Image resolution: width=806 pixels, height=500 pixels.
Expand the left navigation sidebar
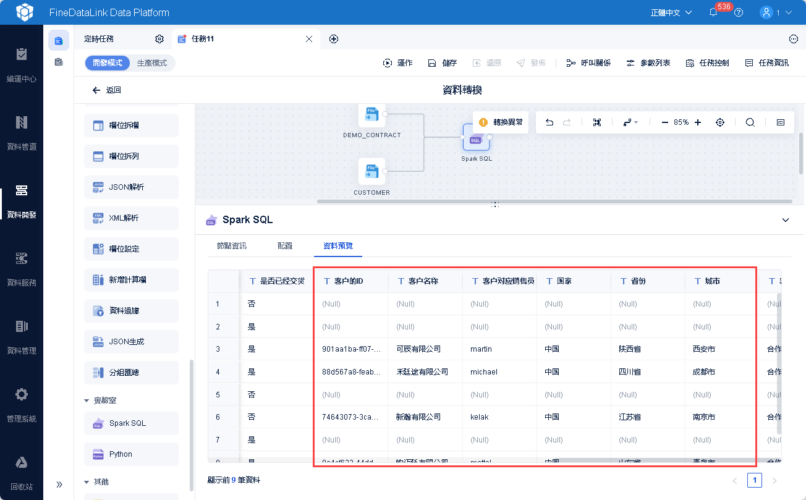click(59, 485)
